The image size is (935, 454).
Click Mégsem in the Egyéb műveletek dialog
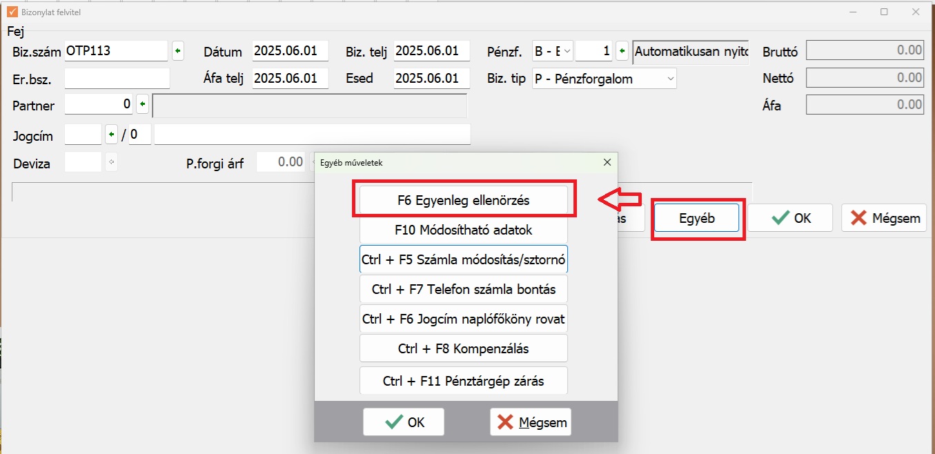[531, 422]
